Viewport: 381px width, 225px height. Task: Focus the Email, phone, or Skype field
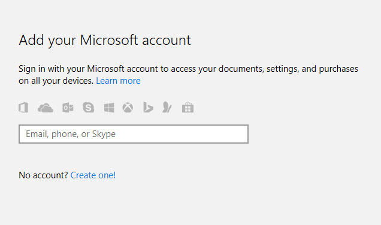click(134, 134)
